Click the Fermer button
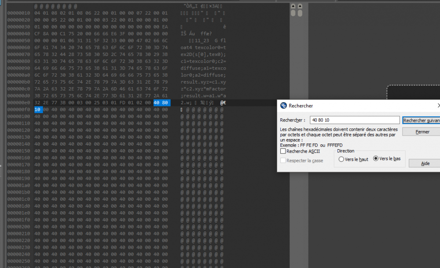 point(422,132)
